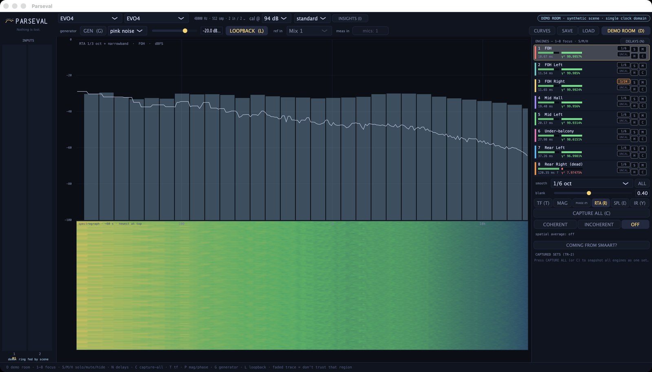
Task: Switch to the MAG view
Action: (x=562, y=203)
